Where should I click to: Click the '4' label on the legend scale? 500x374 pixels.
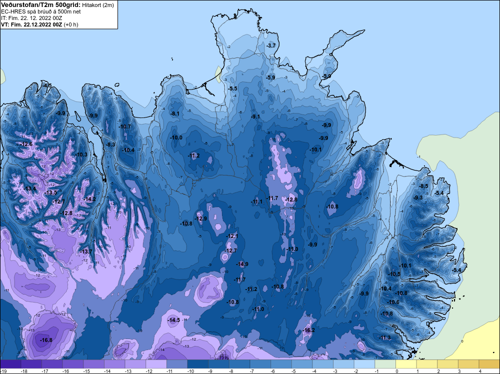point(480,371)
